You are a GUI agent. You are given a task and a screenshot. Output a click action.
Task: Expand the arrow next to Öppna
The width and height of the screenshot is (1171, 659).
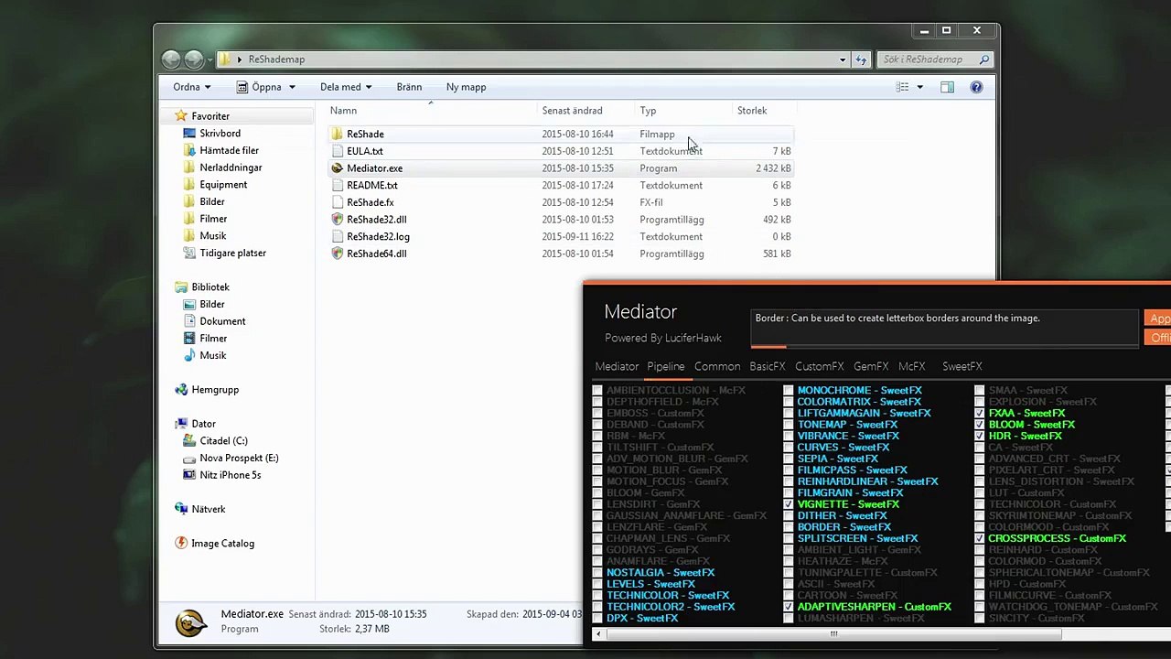point(292,87)
